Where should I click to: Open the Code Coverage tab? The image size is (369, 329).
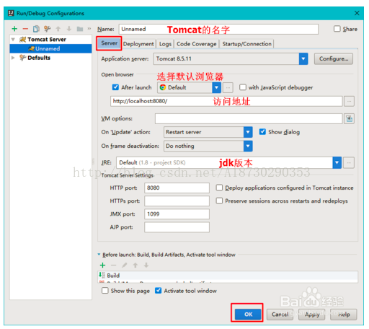coord(197,44)
